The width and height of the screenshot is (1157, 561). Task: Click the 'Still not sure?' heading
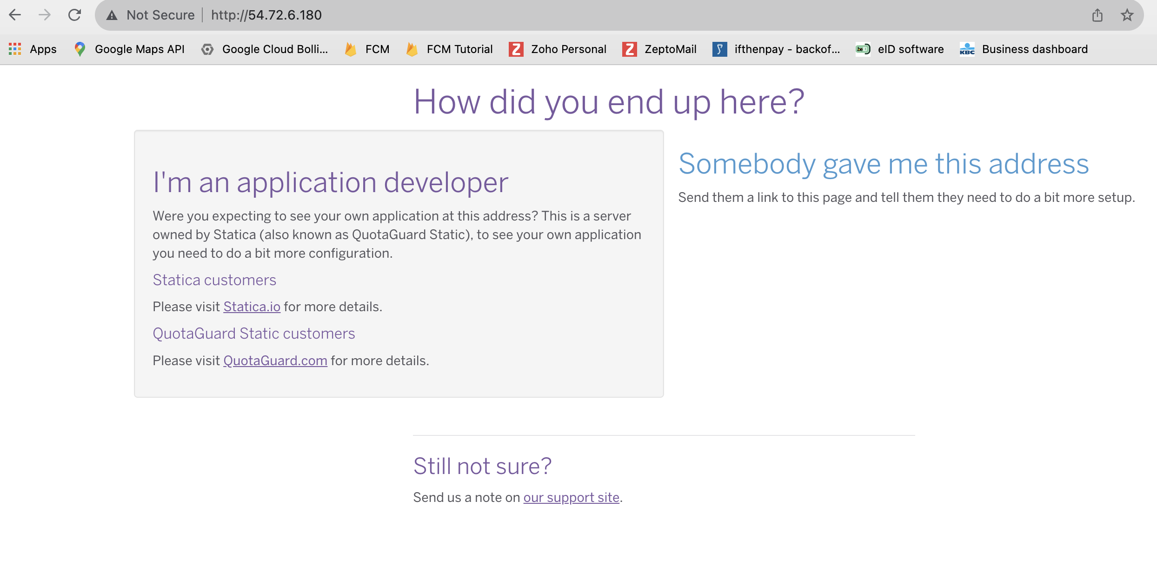(482, 466)
